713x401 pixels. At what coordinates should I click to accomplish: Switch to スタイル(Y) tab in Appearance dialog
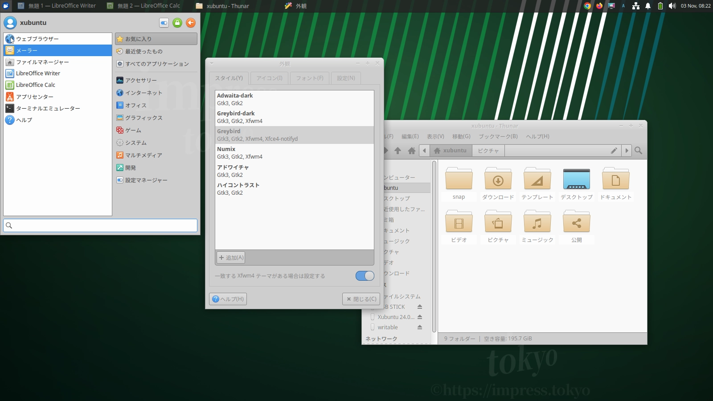(229, 78)
